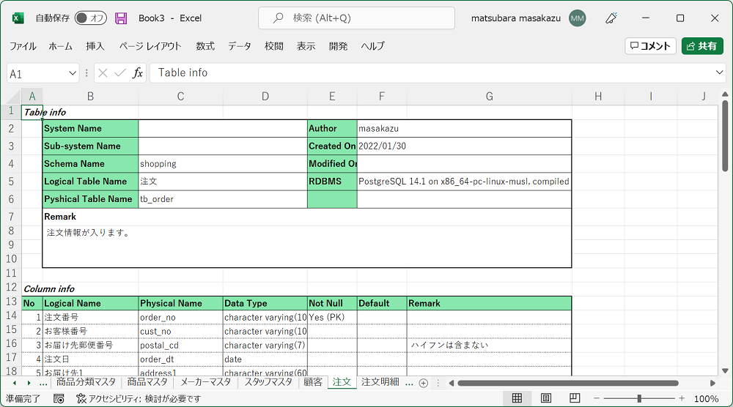The image size is (733, 407).
Task: Click the Excel app icon in title bar
Action: click(x=18, y=18)
